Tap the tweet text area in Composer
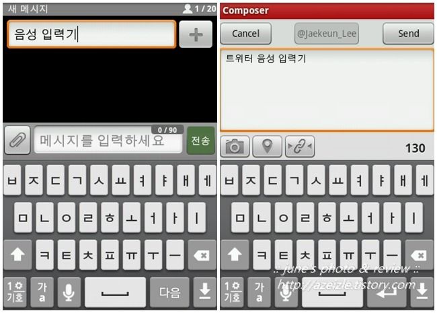This screenshot has width=437, height=313. 327,90
